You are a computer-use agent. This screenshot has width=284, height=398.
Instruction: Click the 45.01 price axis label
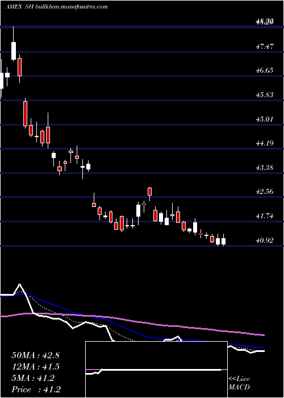[x=265, y=119]
